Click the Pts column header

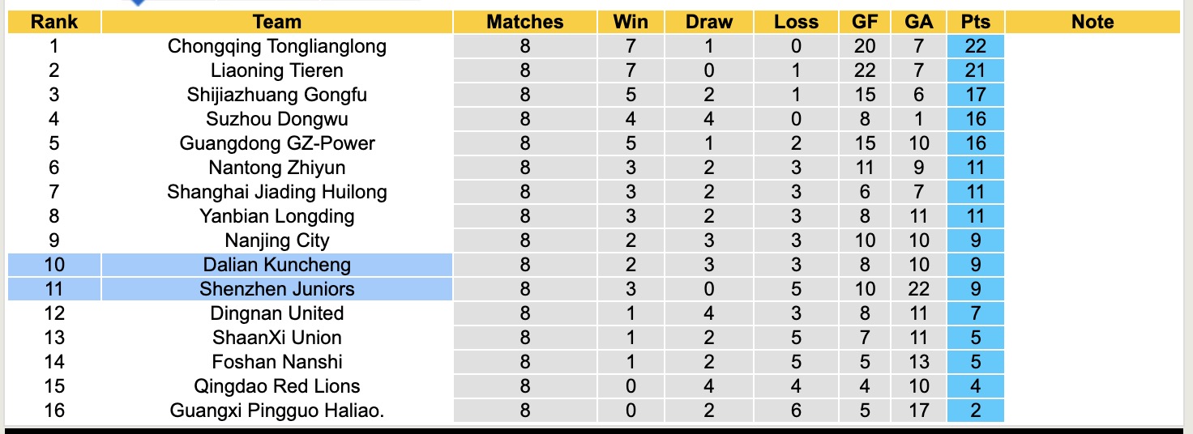coord(975,22)
